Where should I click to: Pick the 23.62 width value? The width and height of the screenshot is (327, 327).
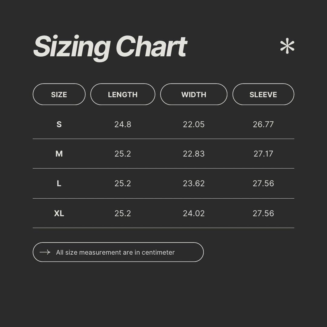click(x=193, y=183)
